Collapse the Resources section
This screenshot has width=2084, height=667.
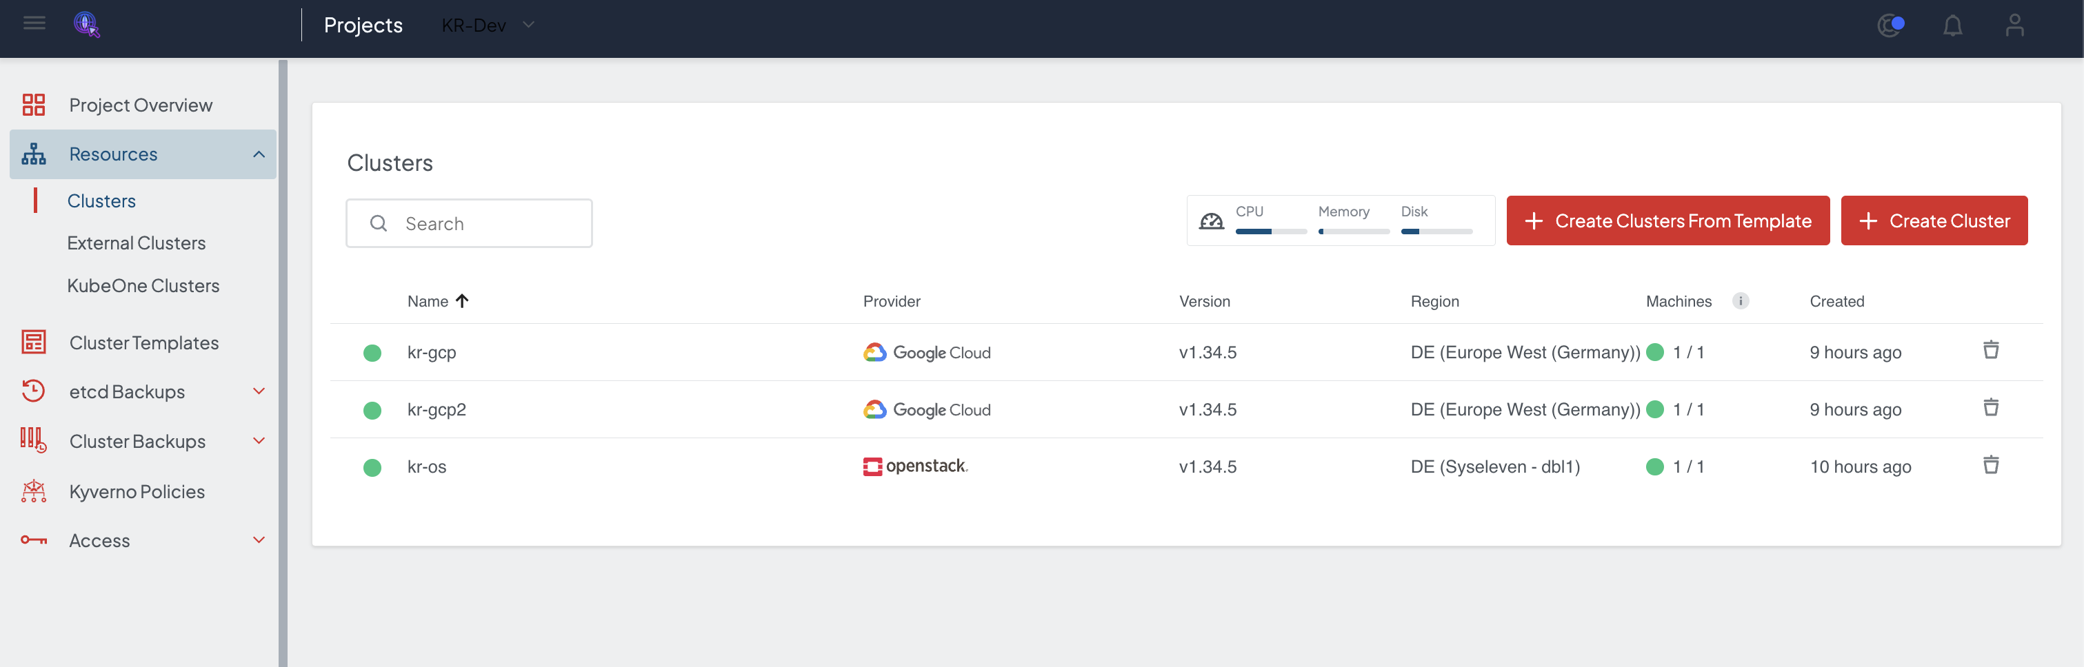coord(259,154)
